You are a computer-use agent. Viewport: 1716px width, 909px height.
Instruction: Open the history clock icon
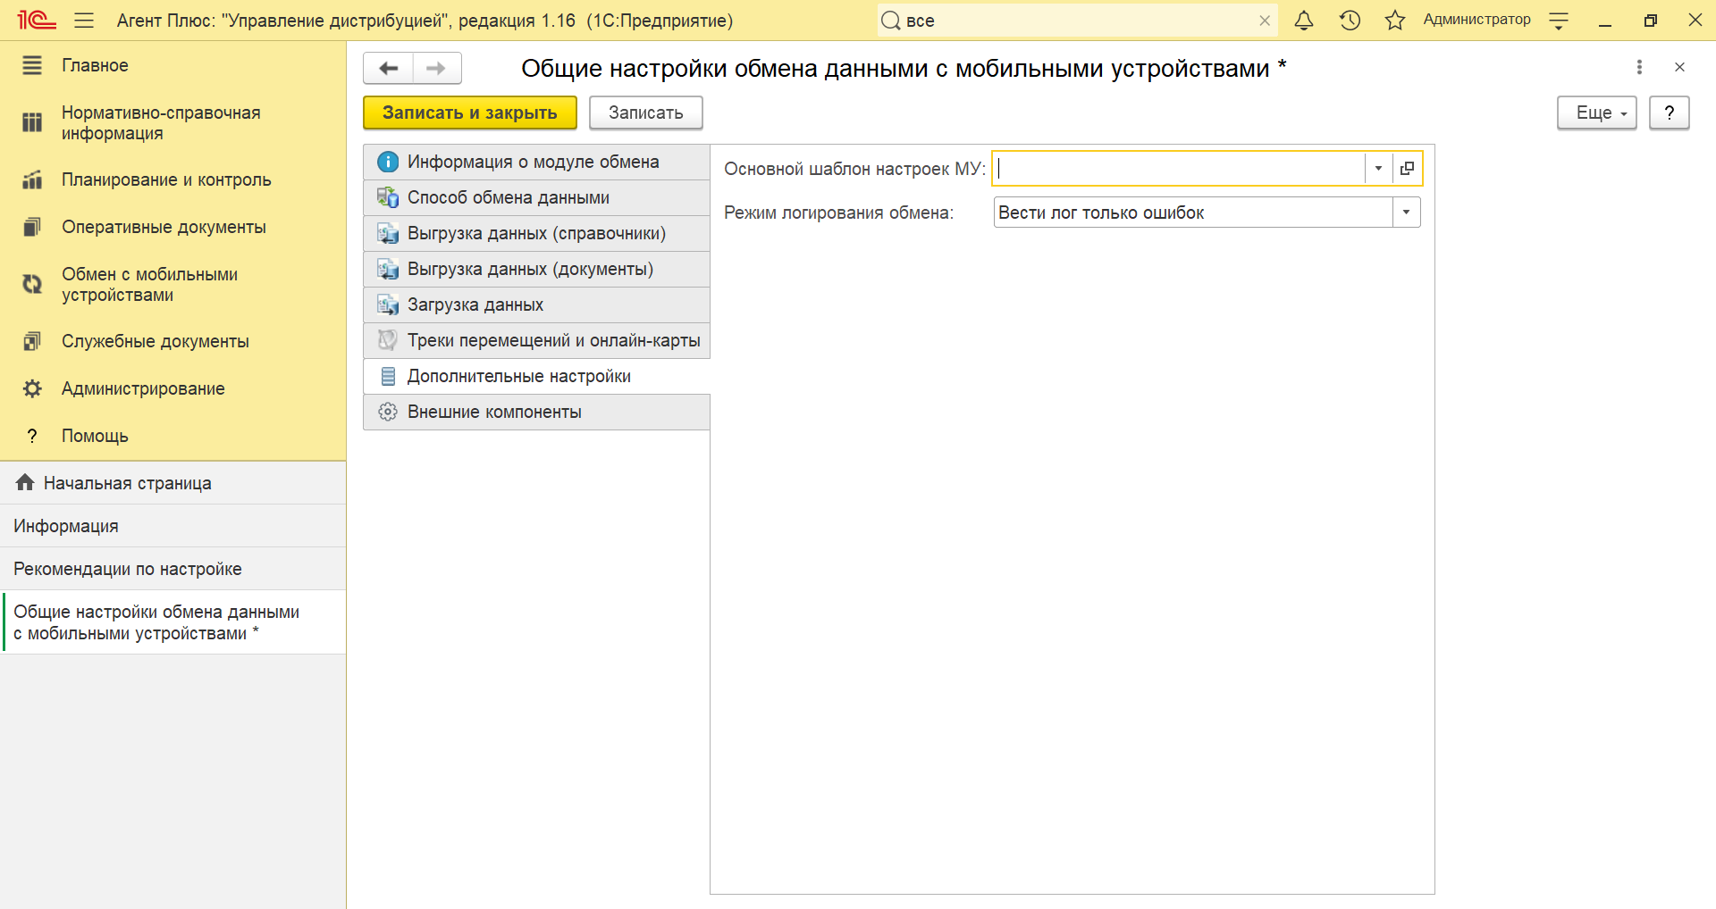pyautogui.click(x=1350, y=21)
